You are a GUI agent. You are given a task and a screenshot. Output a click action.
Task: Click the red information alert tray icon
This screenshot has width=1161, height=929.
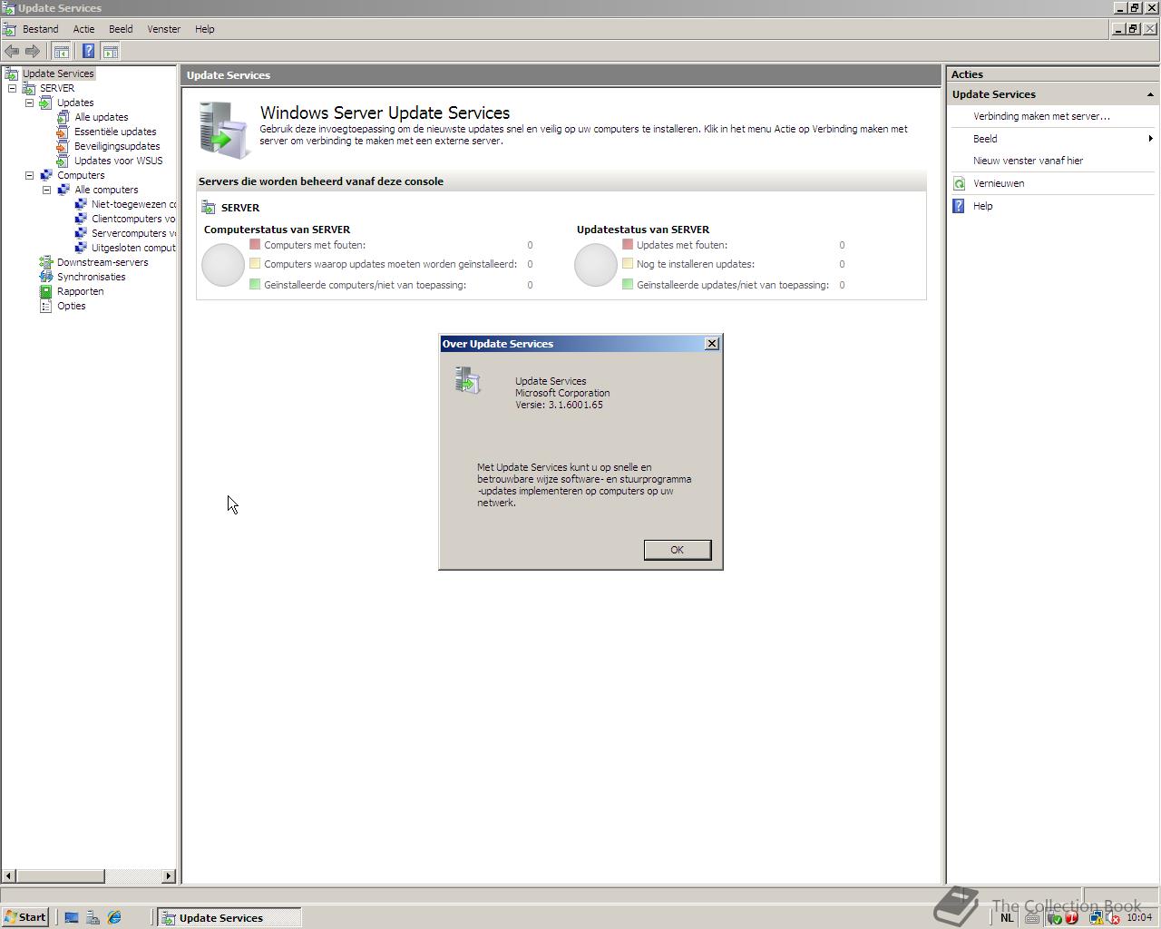tap(1072, 918)
